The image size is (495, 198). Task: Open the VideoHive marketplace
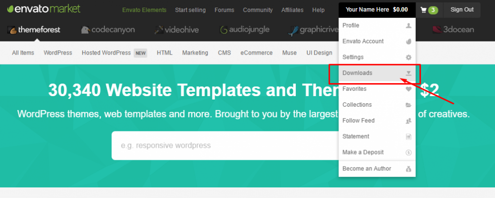[176, 30]
